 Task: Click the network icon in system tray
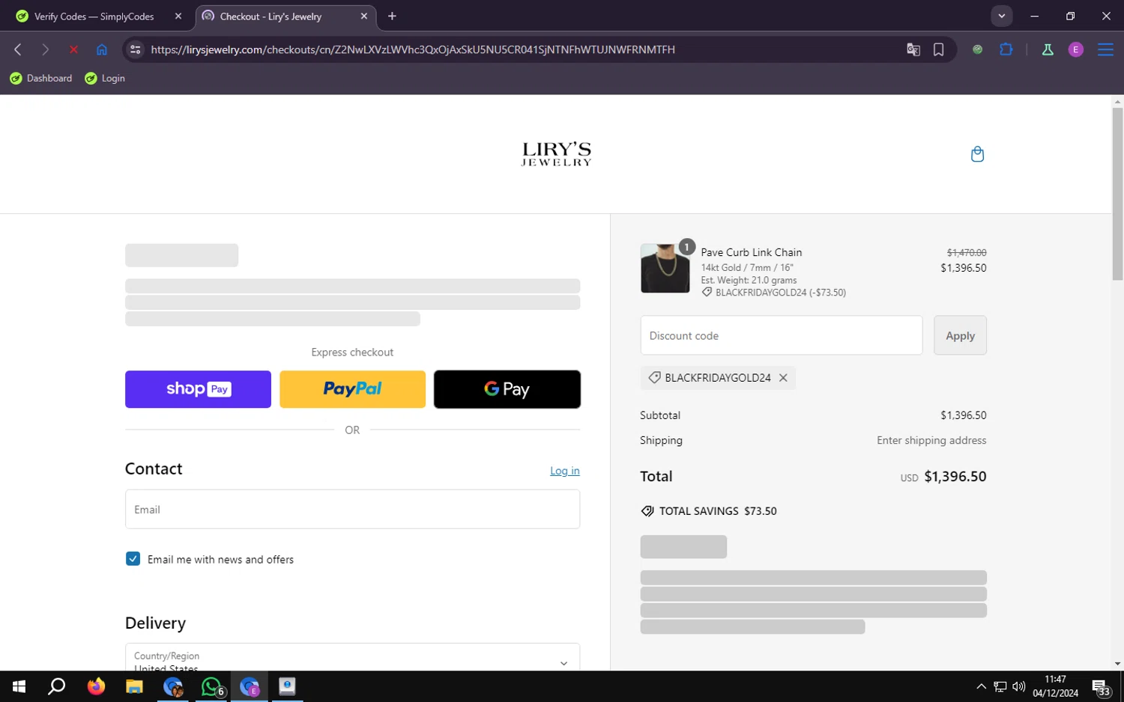[1000, 686]
